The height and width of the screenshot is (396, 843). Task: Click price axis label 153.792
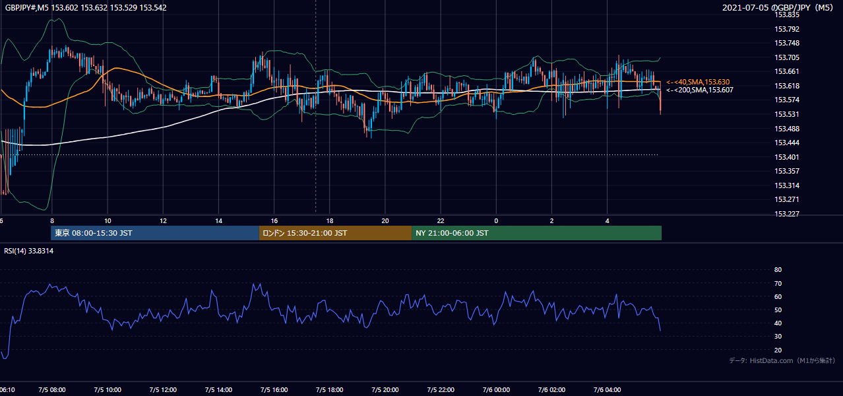point(787,29)
